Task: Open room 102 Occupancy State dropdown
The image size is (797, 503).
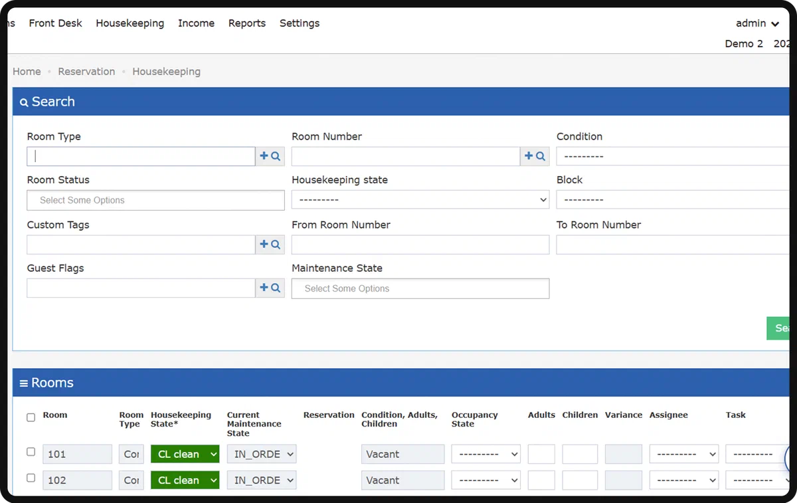Action: coord(486,480)
